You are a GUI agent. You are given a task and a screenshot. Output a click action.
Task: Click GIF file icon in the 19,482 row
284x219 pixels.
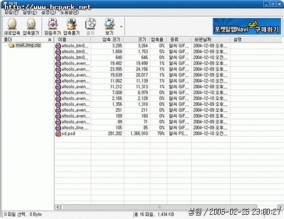pos(58,63)
